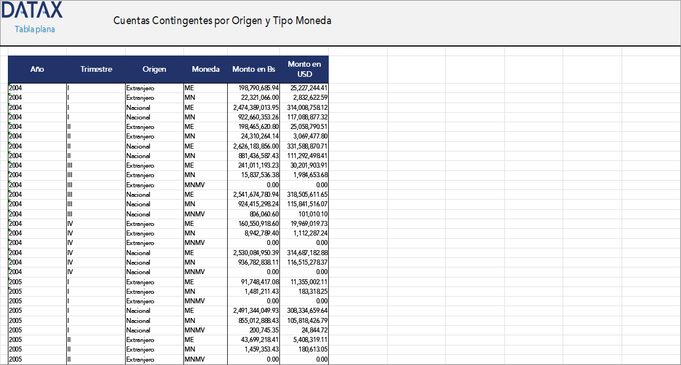Select the Moneda column header
This screenshot has height=365, width=681.
(205, 69)
